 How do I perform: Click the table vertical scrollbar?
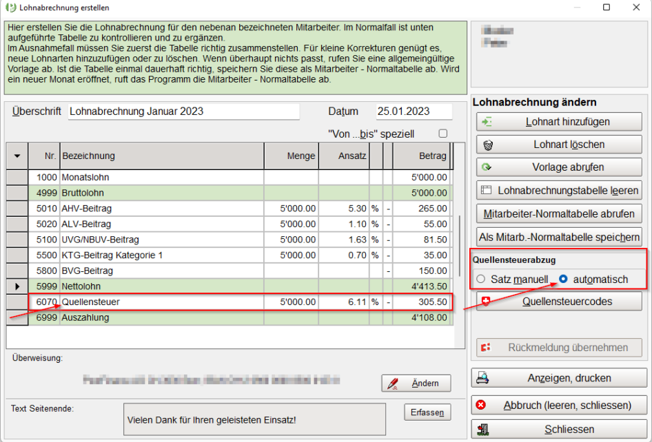coord(459,246)
